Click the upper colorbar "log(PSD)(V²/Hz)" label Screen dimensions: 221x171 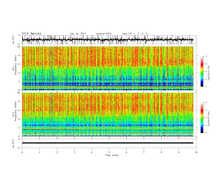point(209,73)
